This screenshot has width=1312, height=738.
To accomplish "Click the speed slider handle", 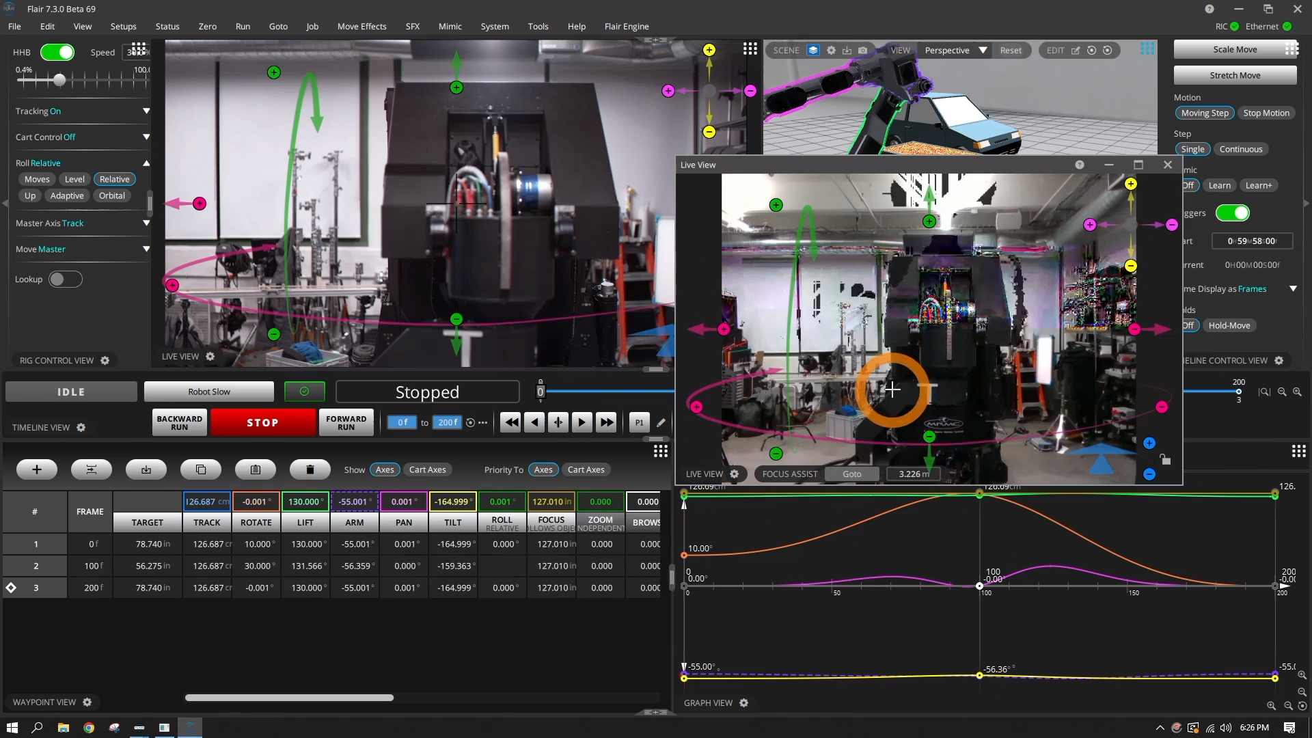I will (x=59, y=80).
